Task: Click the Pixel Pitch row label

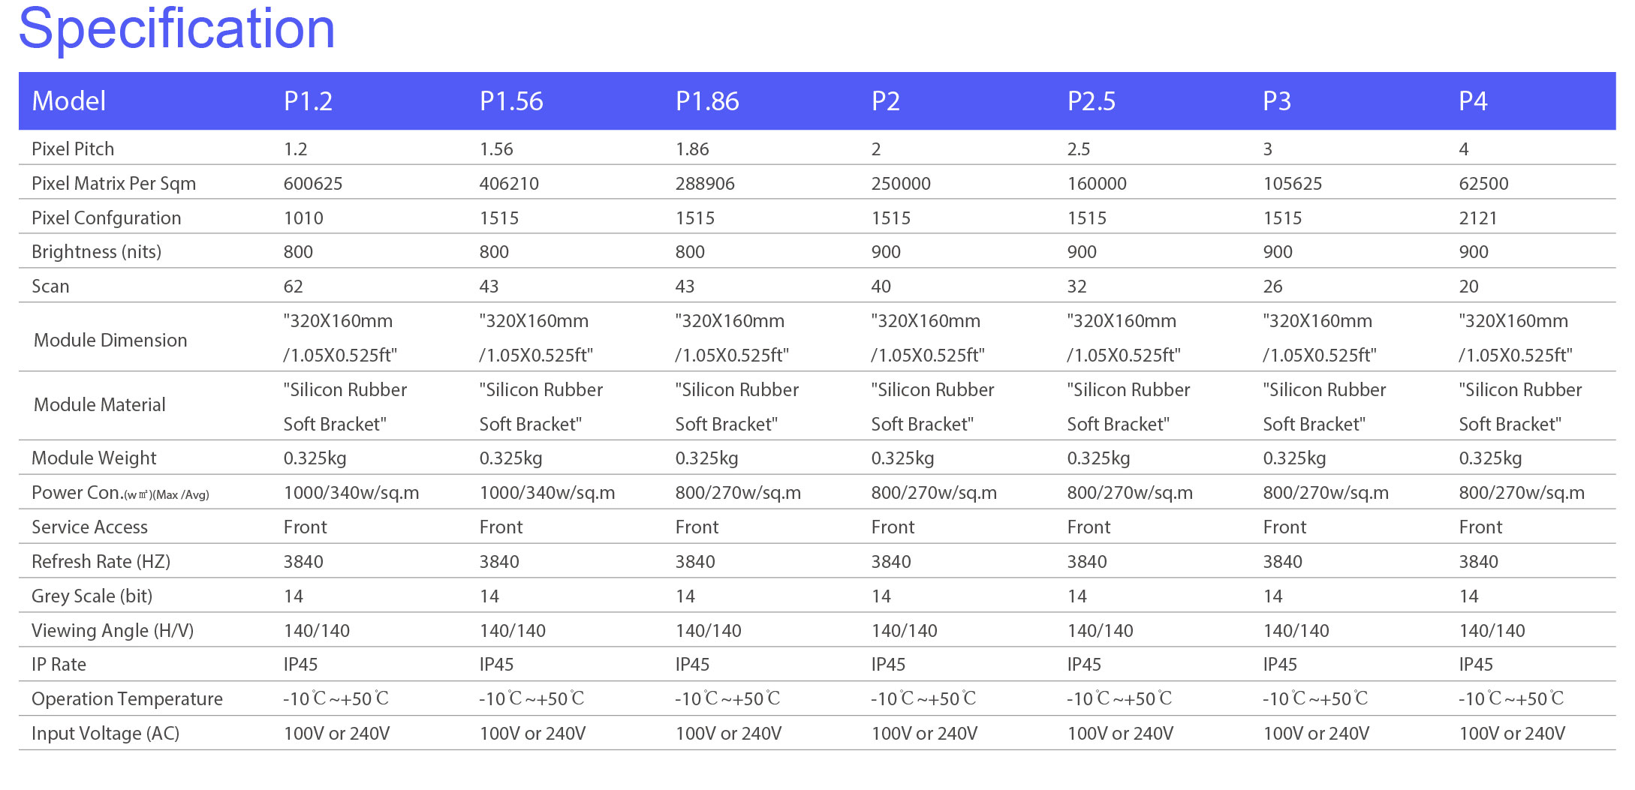Action: point(73,149)
